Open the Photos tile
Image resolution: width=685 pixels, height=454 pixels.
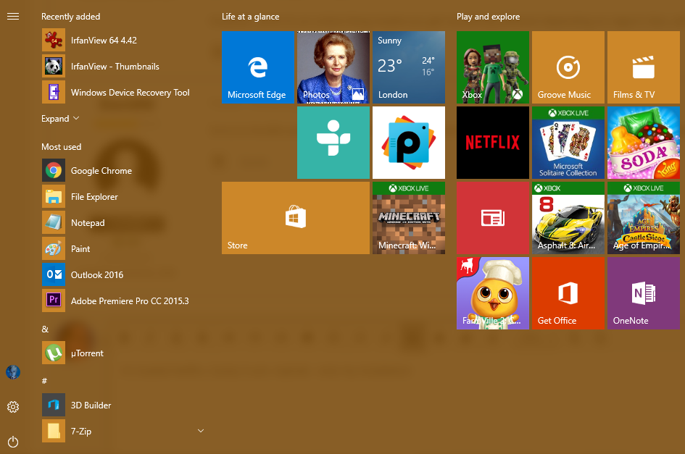click(333, 67)
